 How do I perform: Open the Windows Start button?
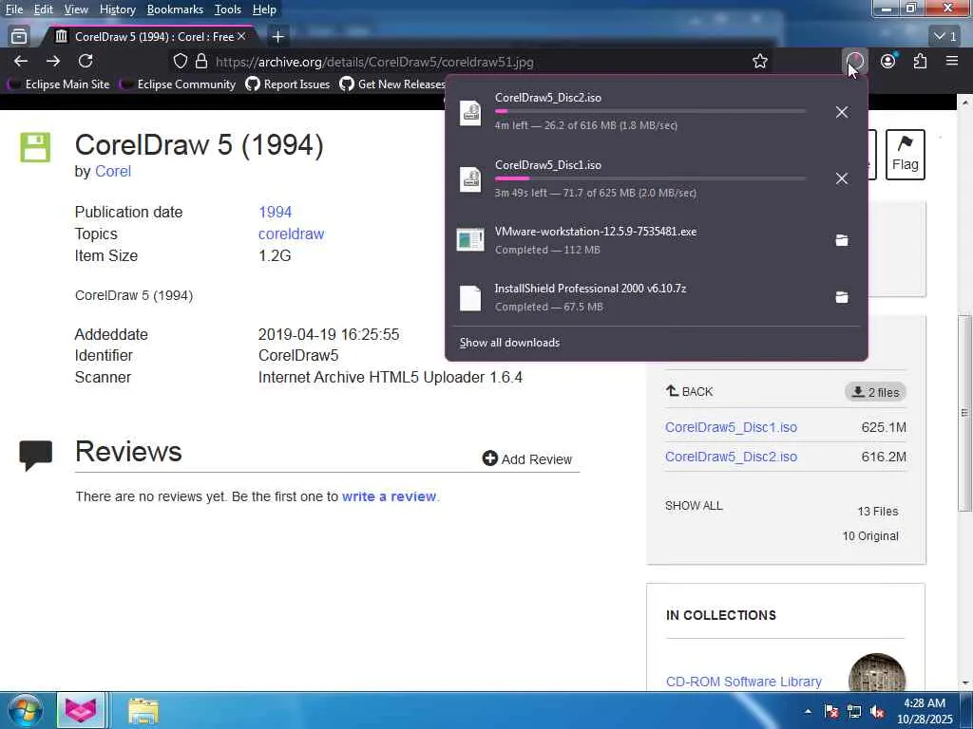[25, 710]
